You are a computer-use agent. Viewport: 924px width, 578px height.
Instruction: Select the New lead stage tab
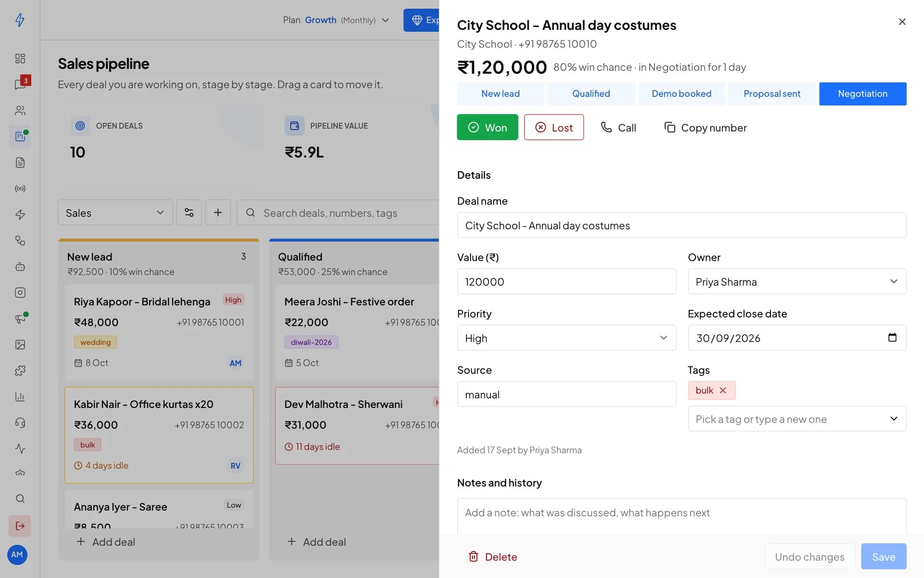point(500,93)
